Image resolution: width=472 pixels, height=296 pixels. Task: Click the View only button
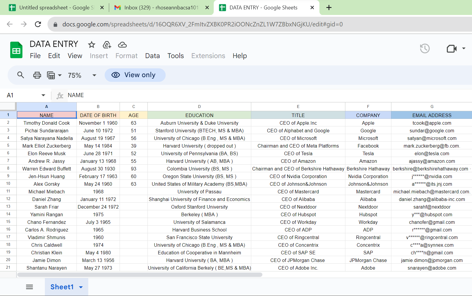[135, 75]
